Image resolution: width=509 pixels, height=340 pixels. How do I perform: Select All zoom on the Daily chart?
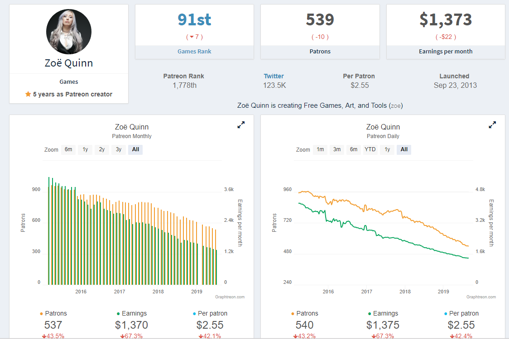(x=404, y=149)
